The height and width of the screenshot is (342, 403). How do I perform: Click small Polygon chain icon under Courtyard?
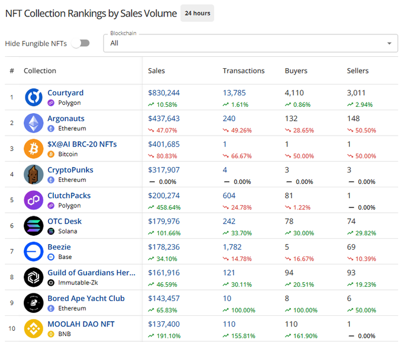click(x=51, y=103)
